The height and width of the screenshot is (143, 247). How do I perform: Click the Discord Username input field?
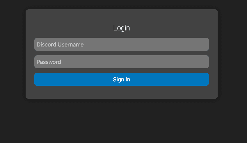pyautogui.click(x=121, y=44)
